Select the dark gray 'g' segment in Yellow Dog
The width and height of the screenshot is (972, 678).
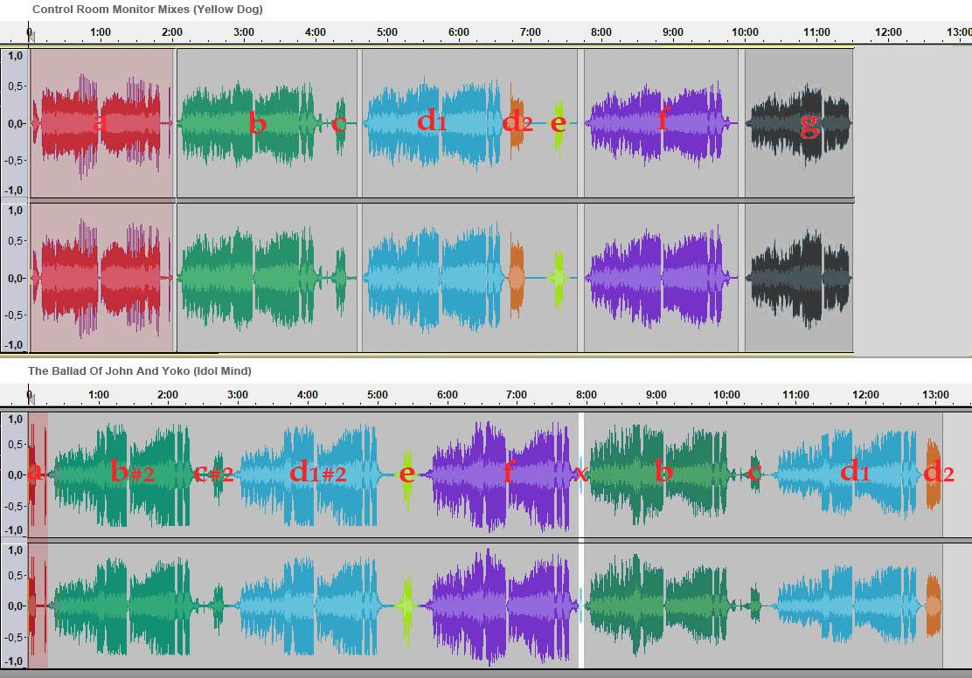pyautogui.click(x=809, y=125)
